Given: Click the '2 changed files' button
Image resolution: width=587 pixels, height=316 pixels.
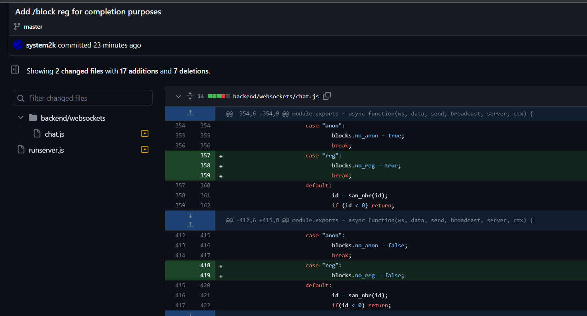Looking at the screenshot, I should click(x=79, y=71).
